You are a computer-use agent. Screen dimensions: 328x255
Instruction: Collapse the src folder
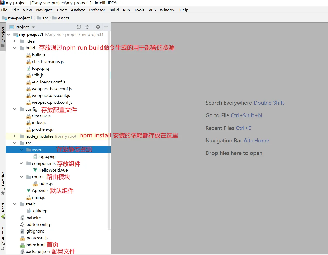point(15,143)
